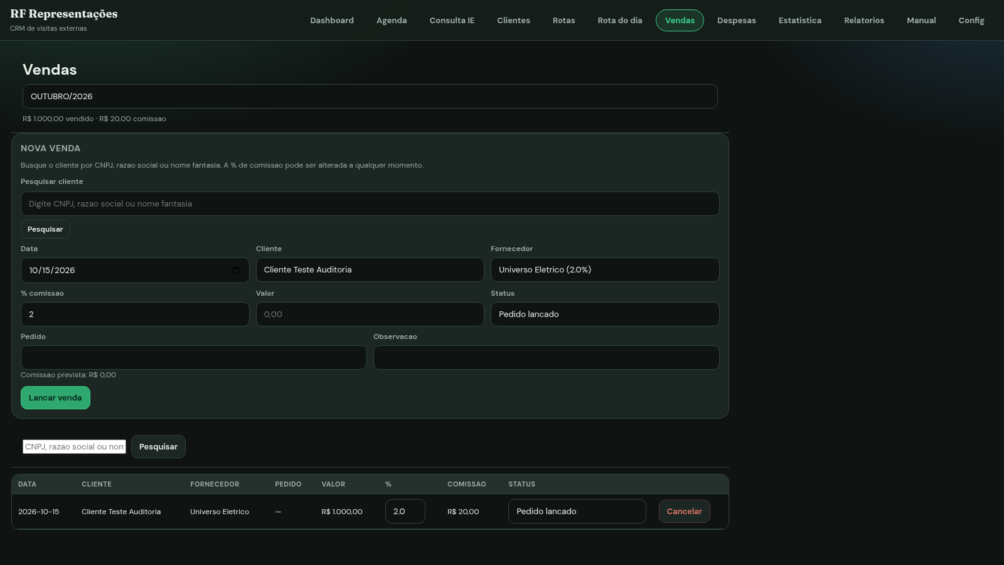Change status of Cliente Teste Auditoria row
Image resolution: width=1004 pixels, height=565 pixels.
pyautogui.click(x=577, y=512)
